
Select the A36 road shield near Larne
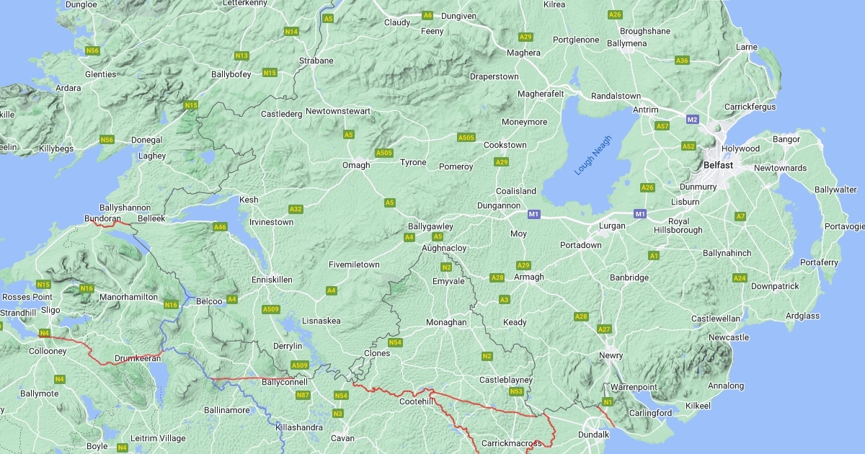[682, 61]
